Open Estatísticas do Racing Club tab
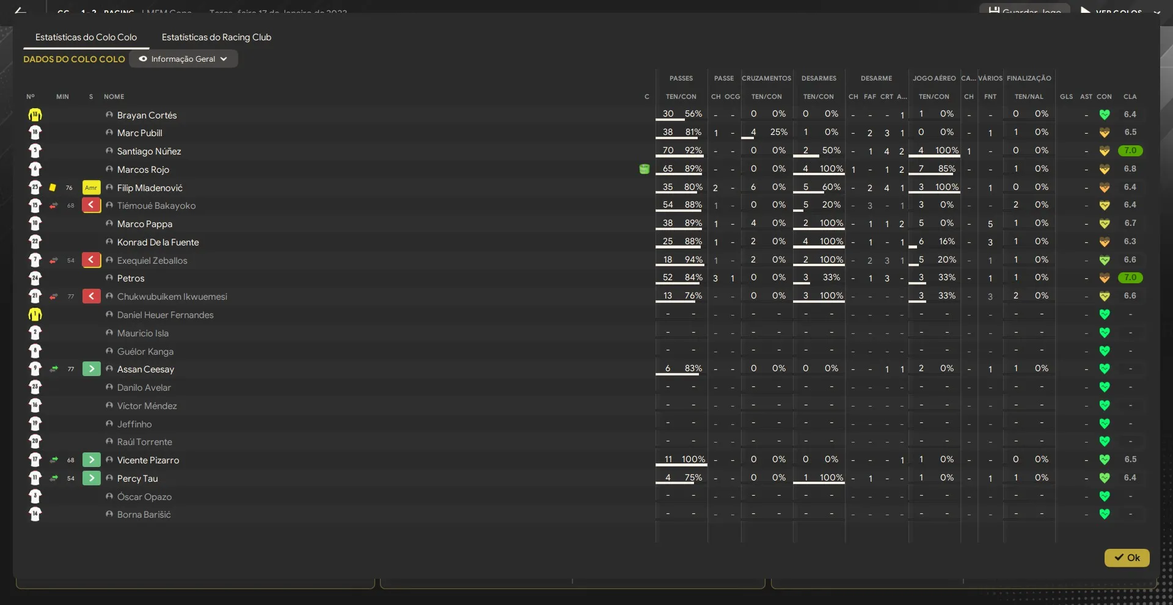Image resolution: width=1173 pixels, height=605 pixels. pos(216,37)
